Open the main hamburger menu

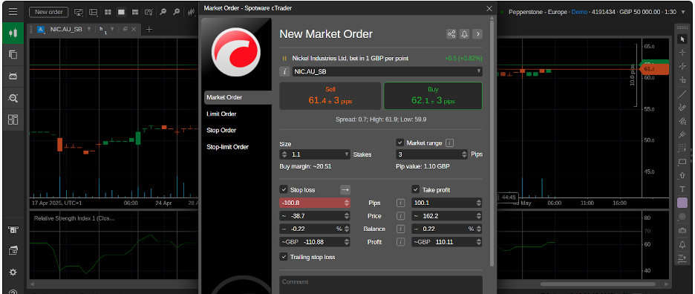pos(13,12)
